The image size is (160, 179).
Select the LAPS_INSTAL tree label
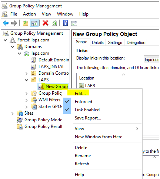pos(51,67)
